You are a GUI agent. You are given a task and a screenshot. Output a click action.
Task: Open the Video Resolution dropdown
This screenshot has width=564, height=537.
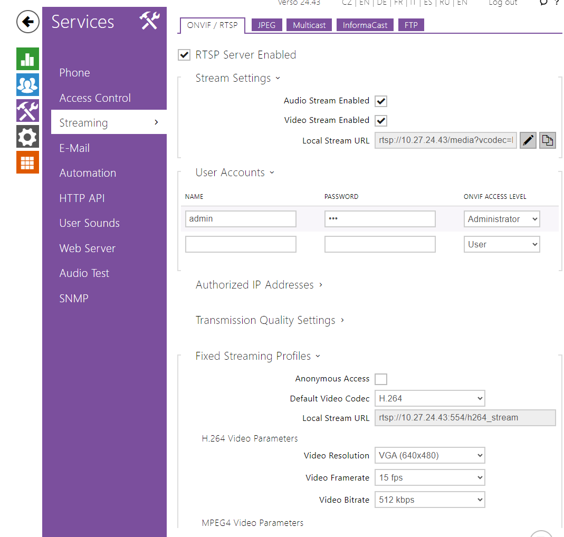[x=429, y=455]
